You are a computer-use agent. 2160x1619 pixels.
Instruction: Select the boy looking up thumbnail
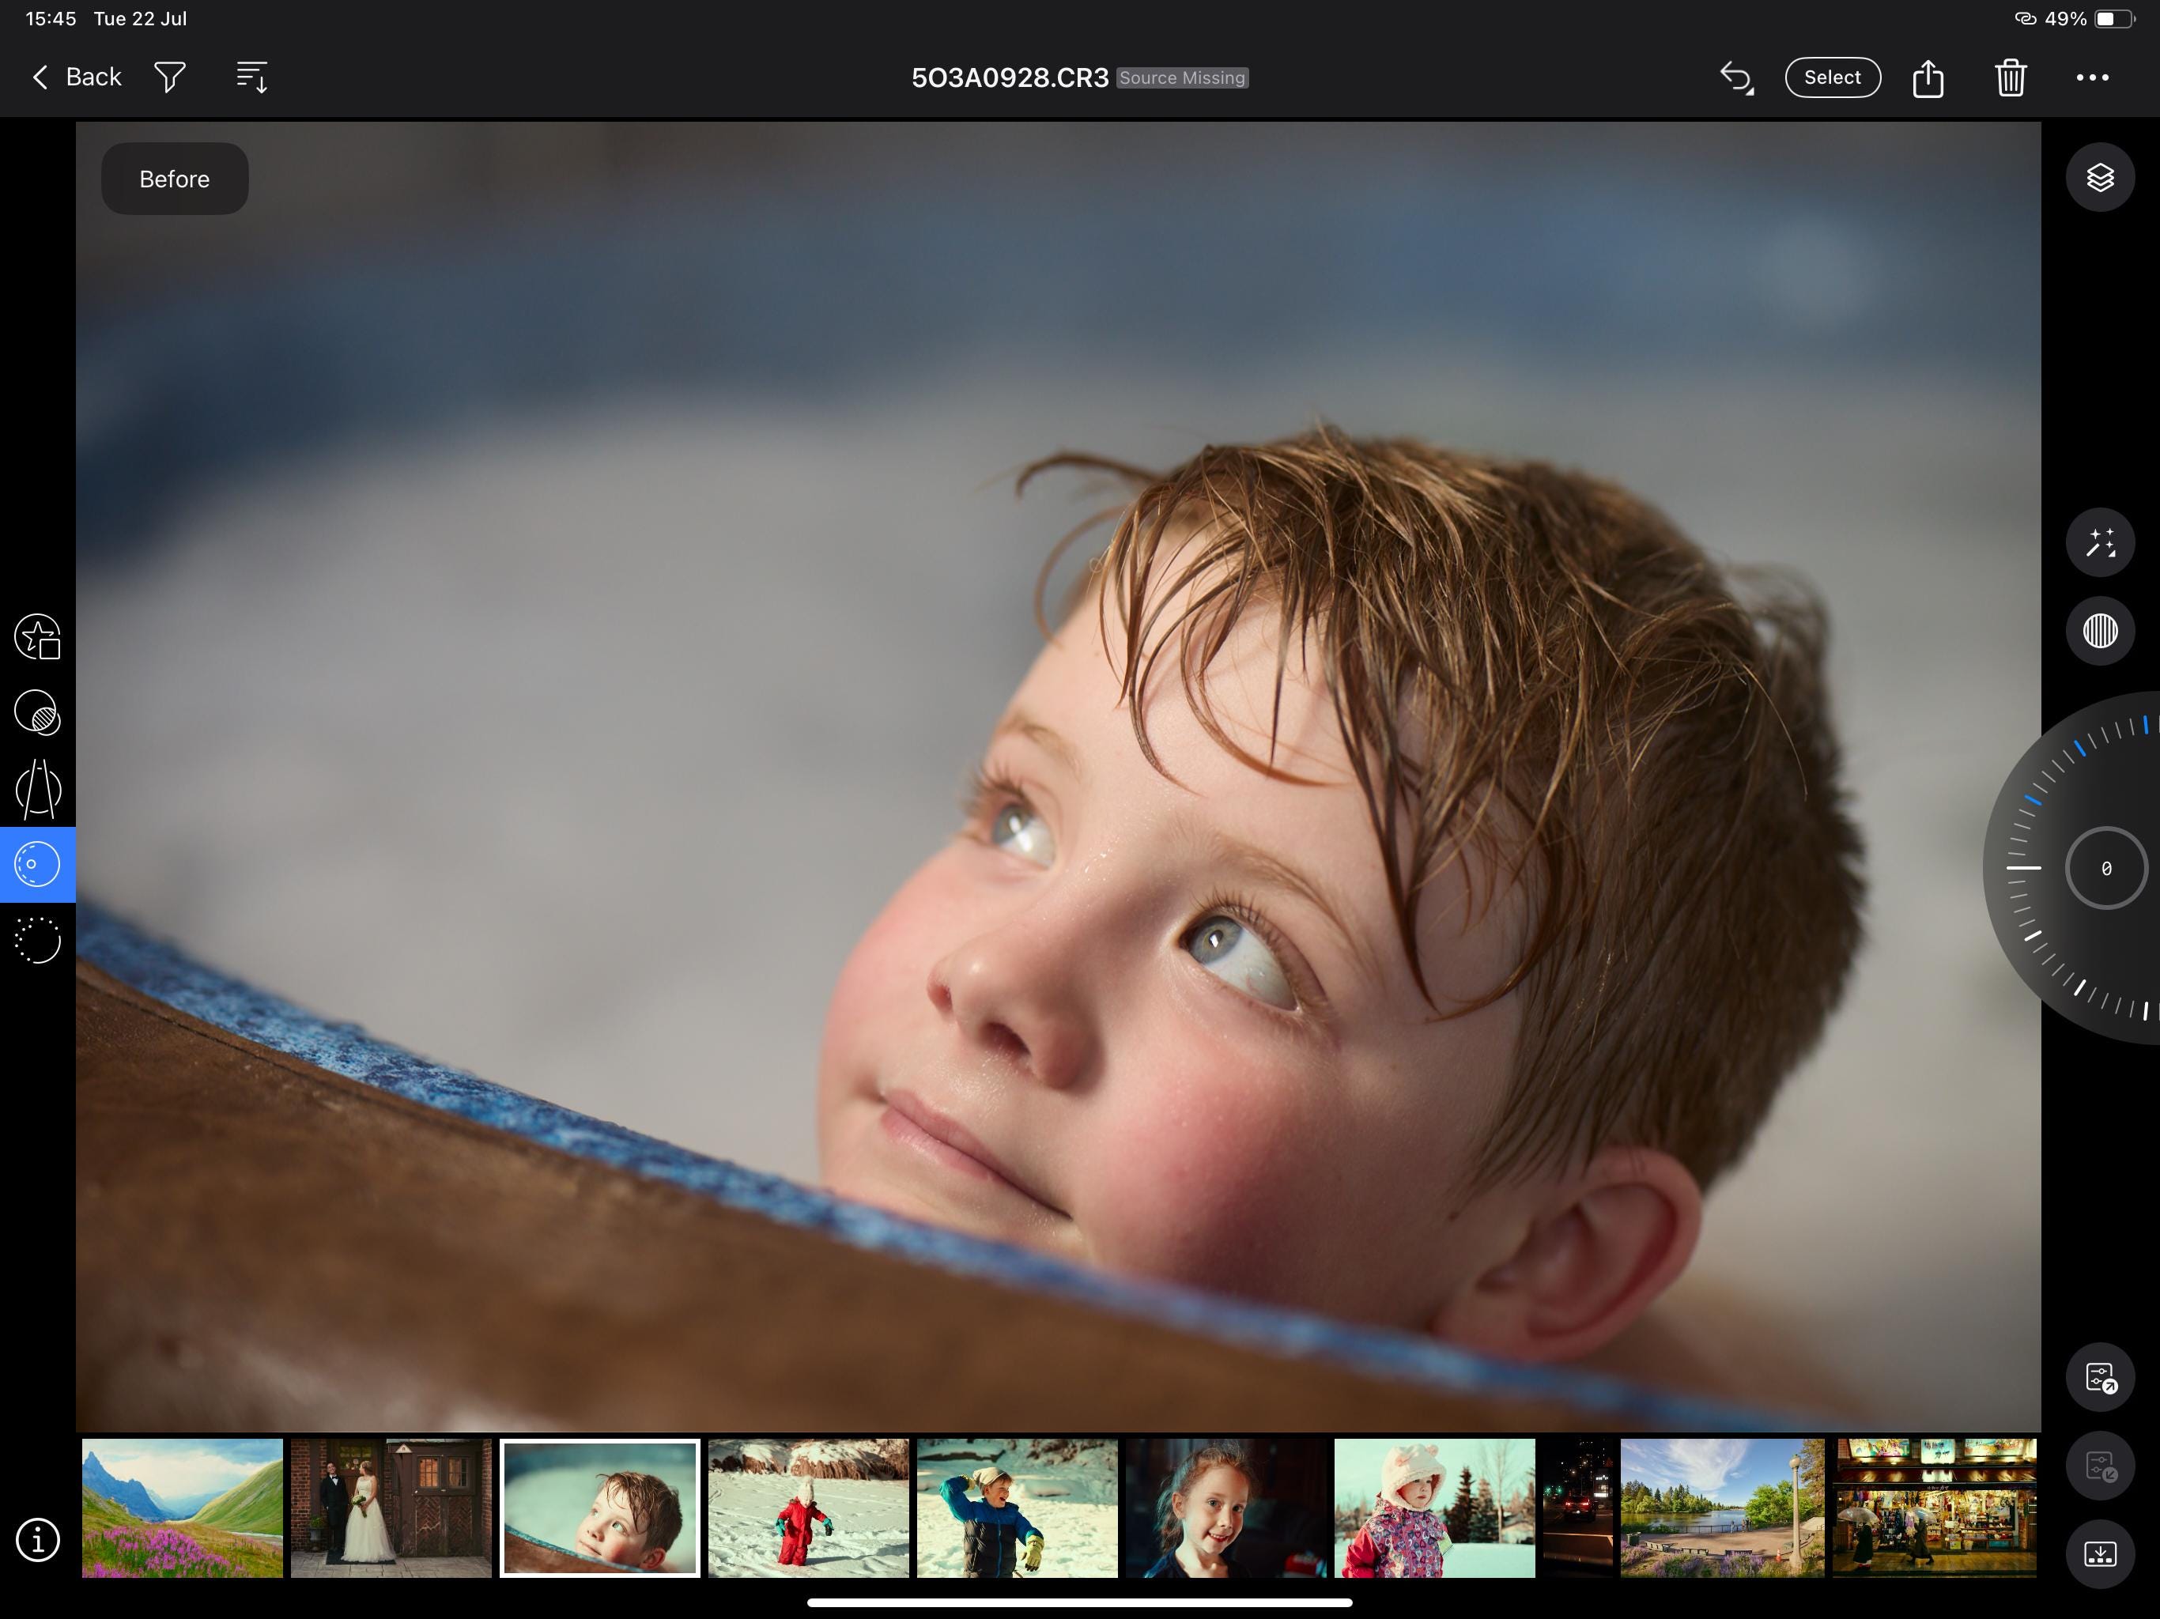pyautogui.click(x=601, y=1508)
